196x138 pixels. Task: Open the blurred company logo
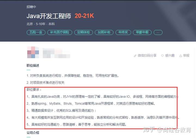coord(33,52)
